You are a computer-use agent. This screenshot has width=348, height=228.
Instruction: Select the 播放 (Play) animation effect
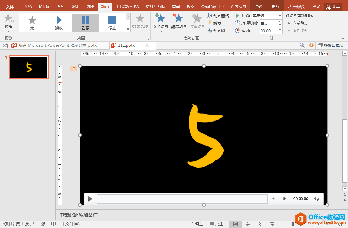[59, 23]
